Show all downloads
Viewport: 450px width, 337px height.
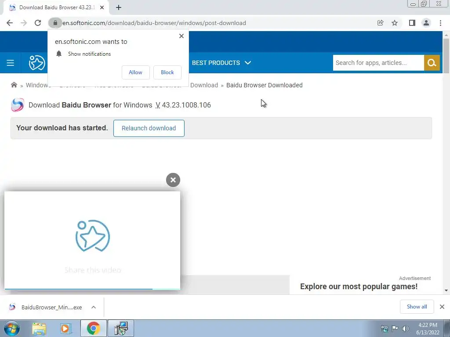(417, 307)
